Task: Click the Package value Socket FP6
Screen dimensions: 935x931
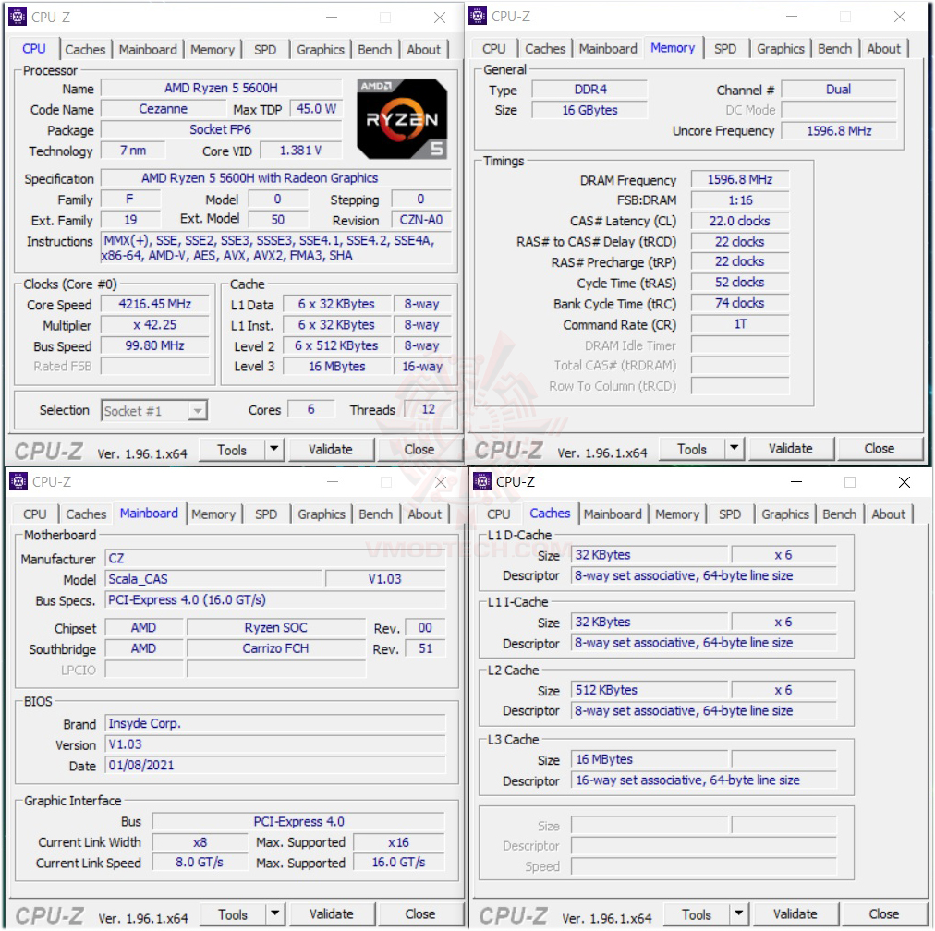Action: click(x=221, y=129)
